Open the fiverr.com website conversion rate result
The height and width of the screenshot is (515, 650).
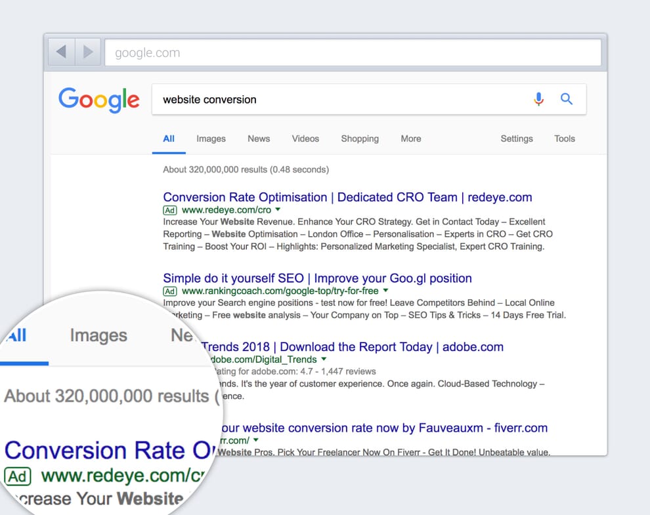384,428
